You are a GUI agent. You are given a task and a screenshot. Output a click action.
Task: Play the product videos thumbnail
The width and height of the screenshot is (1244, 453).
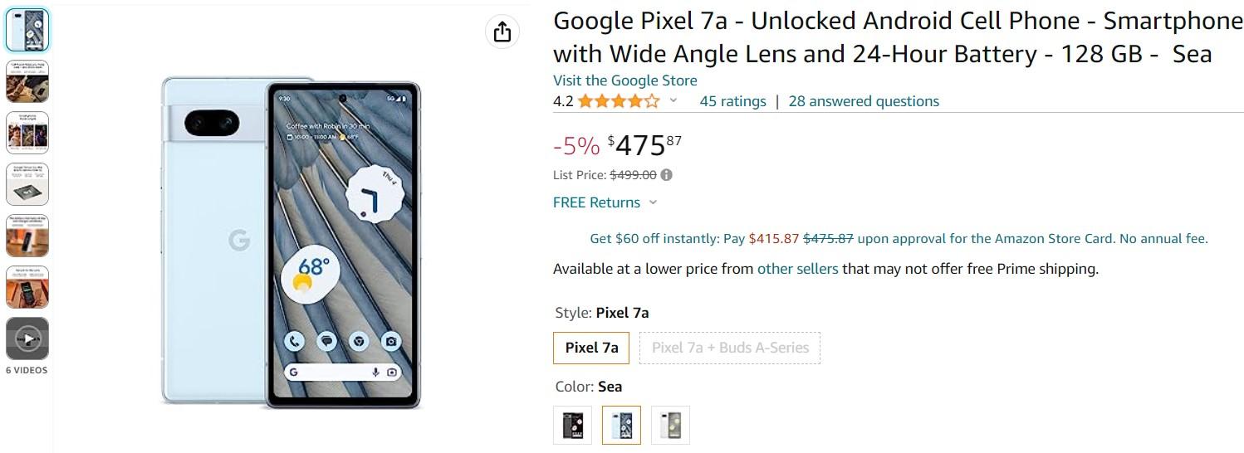(x=27, y=339)
